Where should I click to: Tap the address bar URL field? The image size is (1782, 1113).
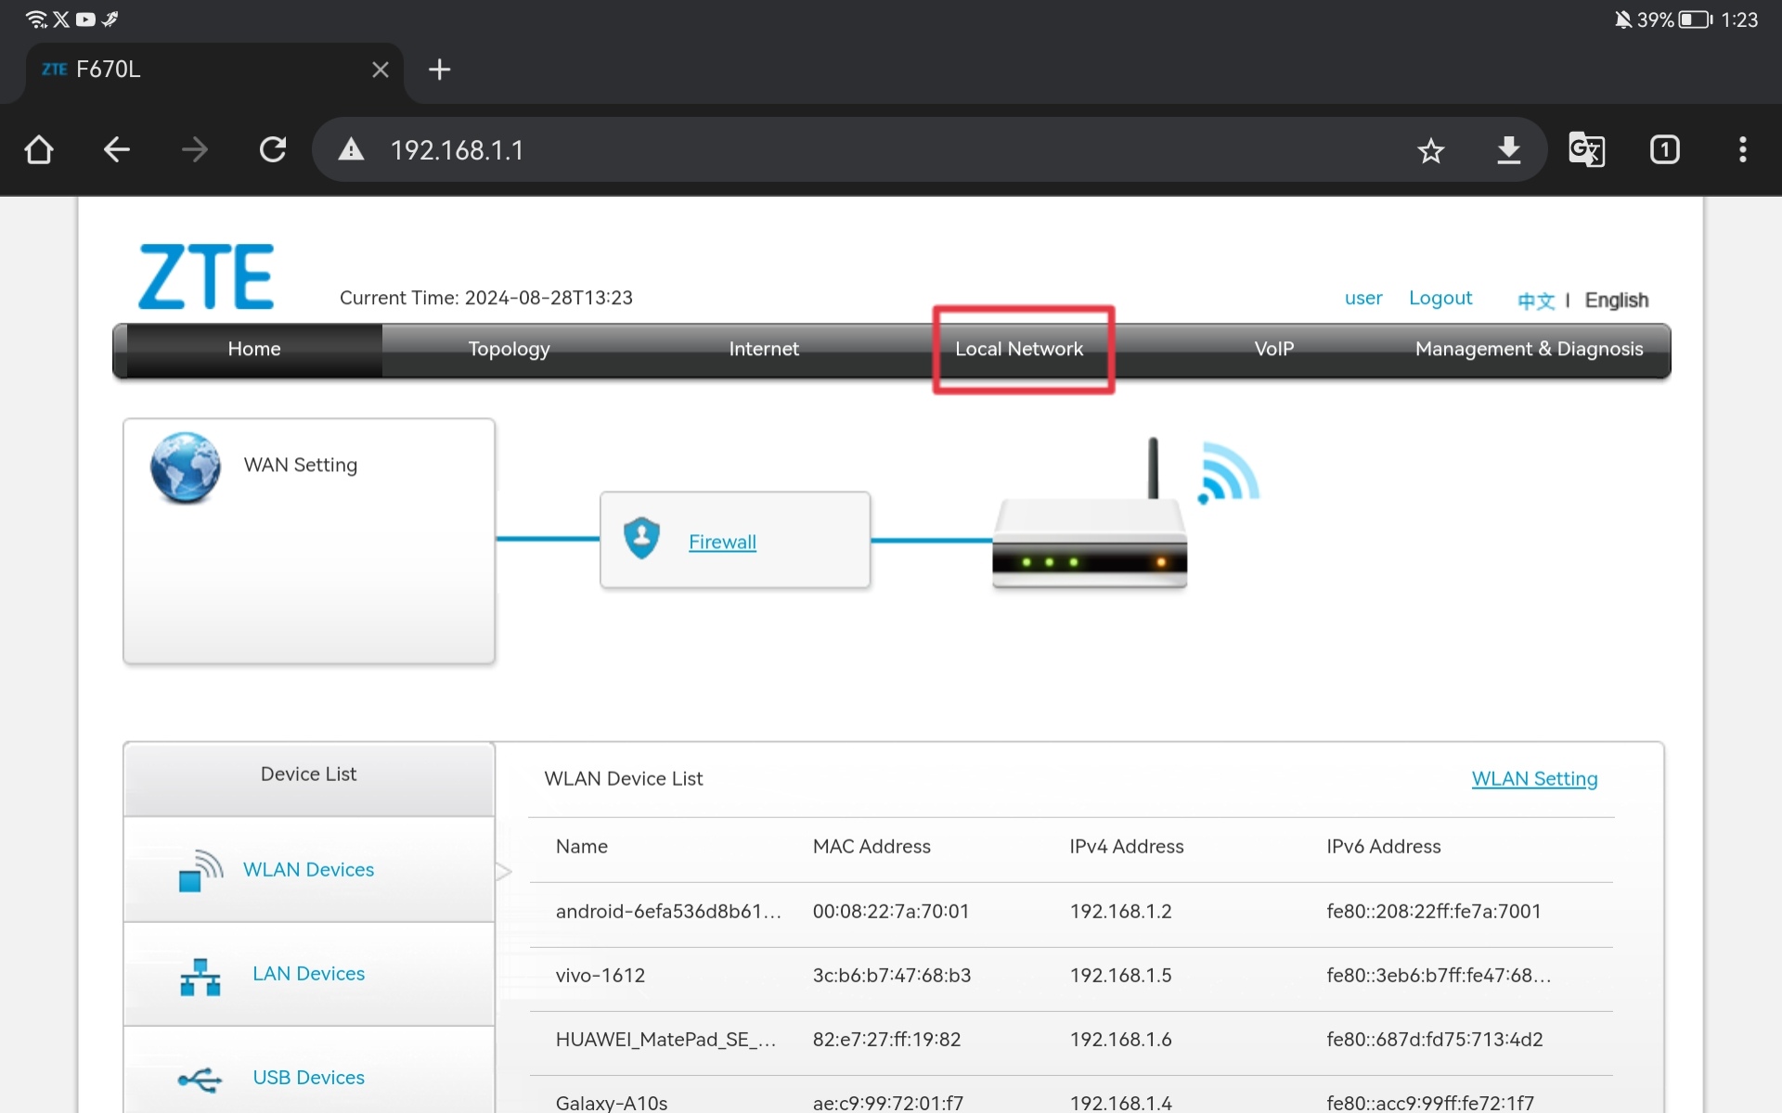835,150
